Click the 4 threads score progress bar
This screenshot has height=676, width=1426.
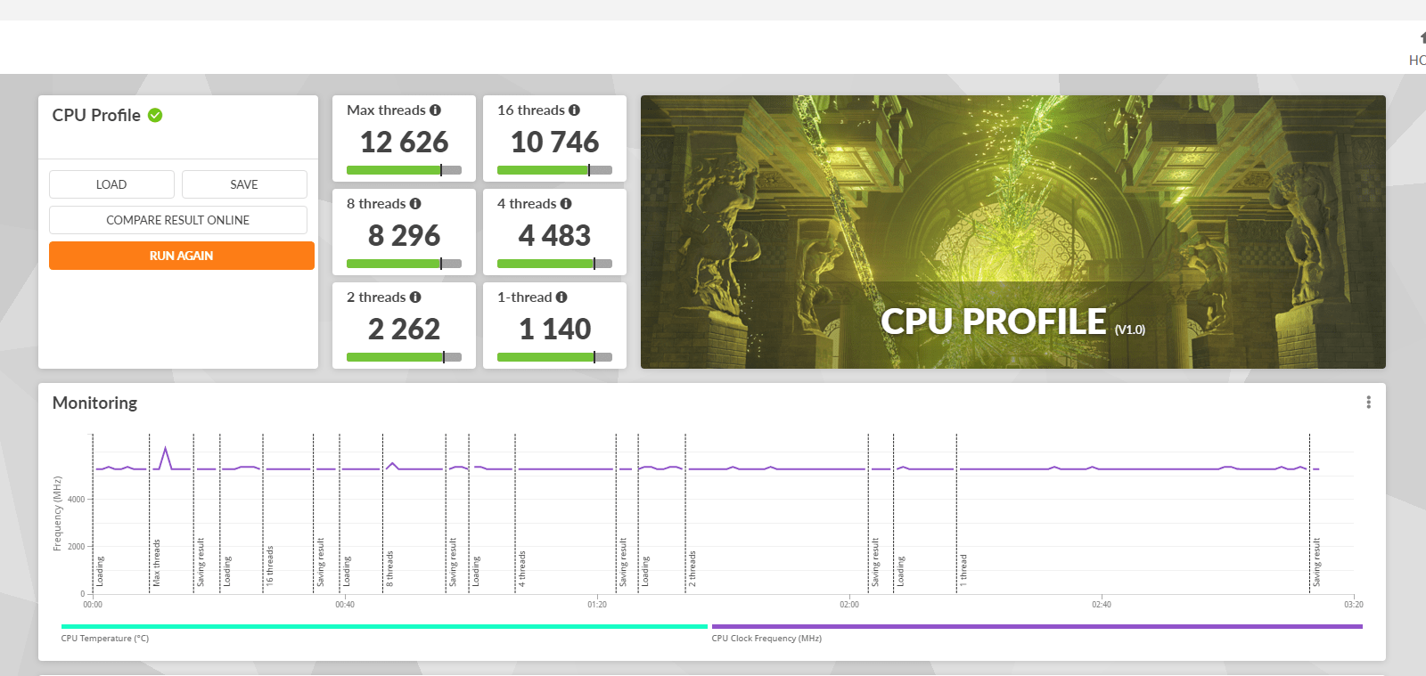pos(554,264)
